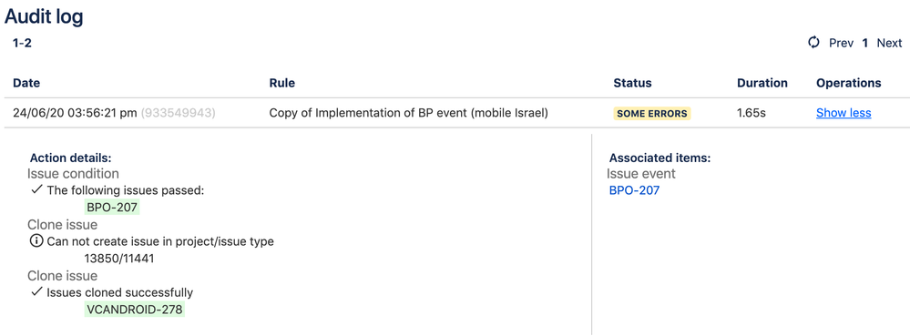Click the refresh icon beside Prev
910x336 pixels.
[x=813, y=43]
